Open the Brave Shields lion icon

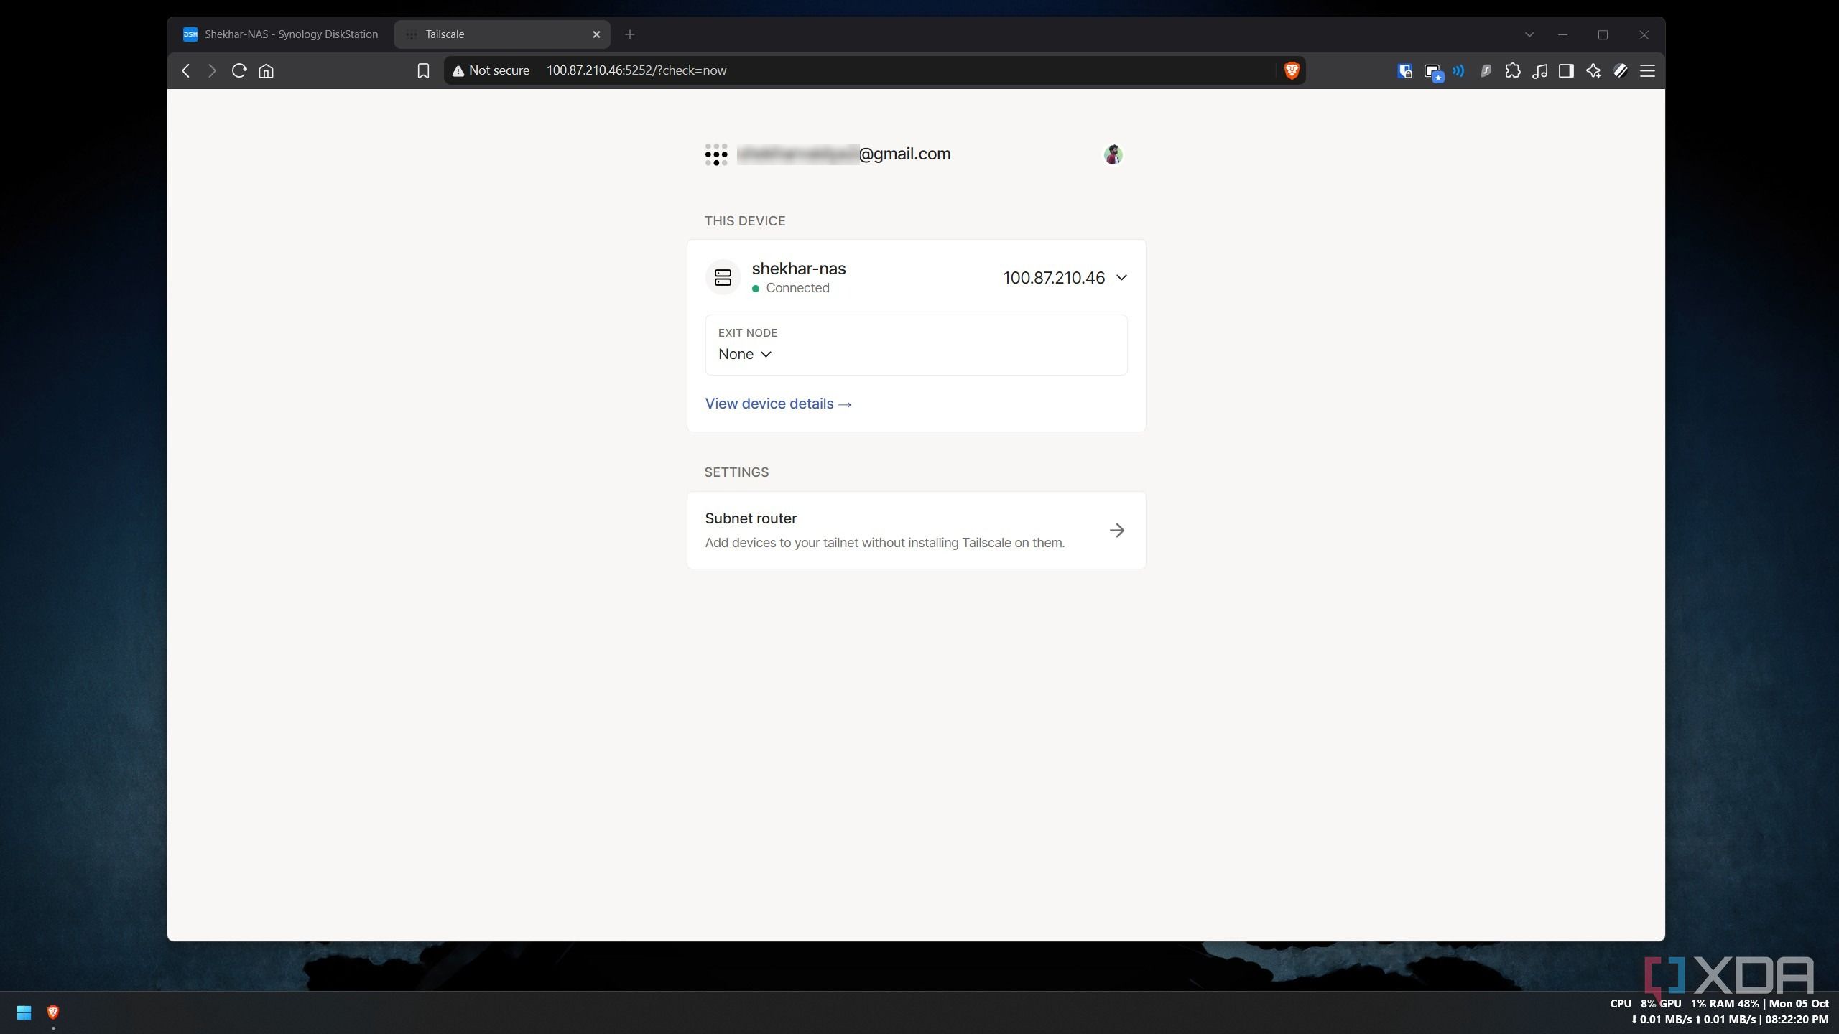click(x=1292, y=70)
